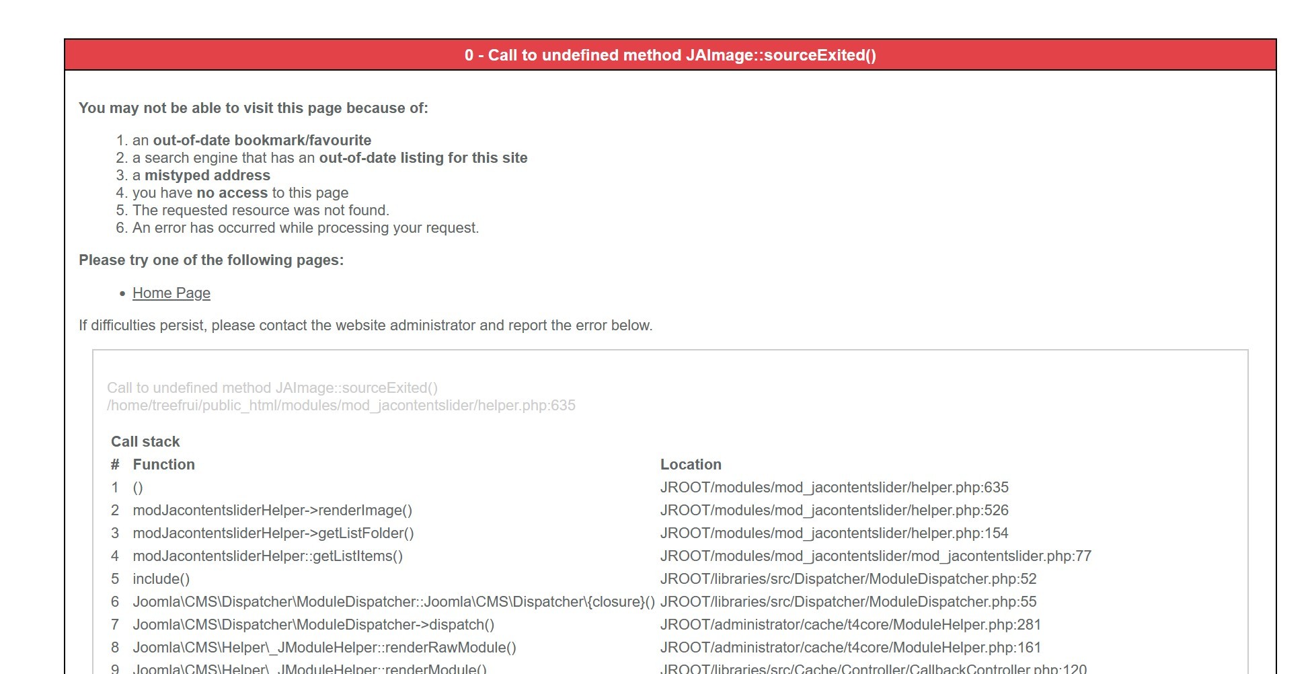Click the 'ModuleHelper.php:161' location
1310x674 pixels.
[x=851, y=648]
